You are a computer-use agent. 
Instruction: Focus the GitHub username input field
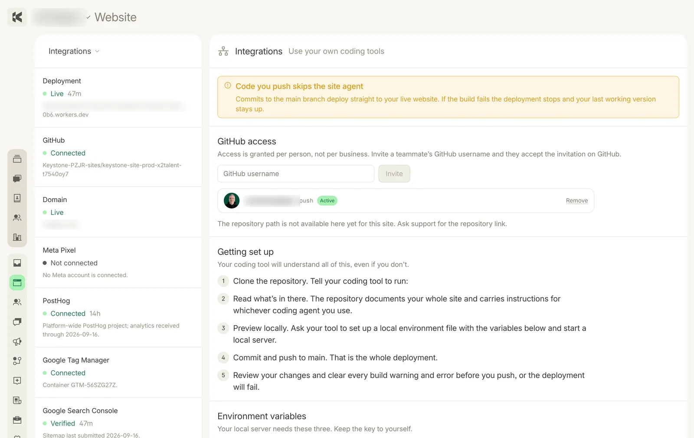[296, 173]
